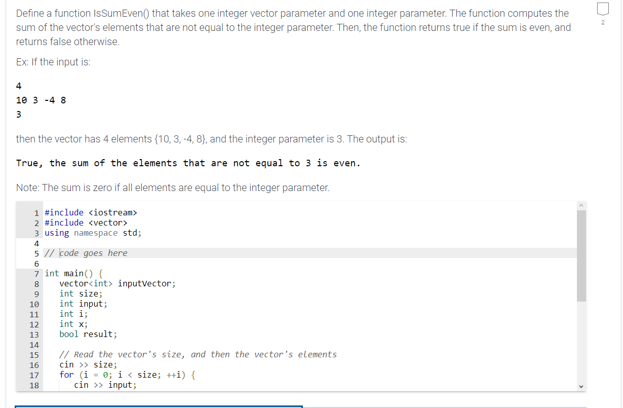
Task: Click line number 5 in the editor gutter
Action: [36, 253]
